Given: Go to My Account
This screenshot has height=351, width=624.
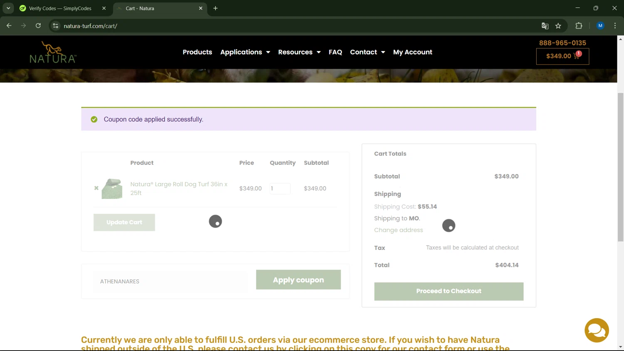Looking at the screenshot, I should coord(413,52).
